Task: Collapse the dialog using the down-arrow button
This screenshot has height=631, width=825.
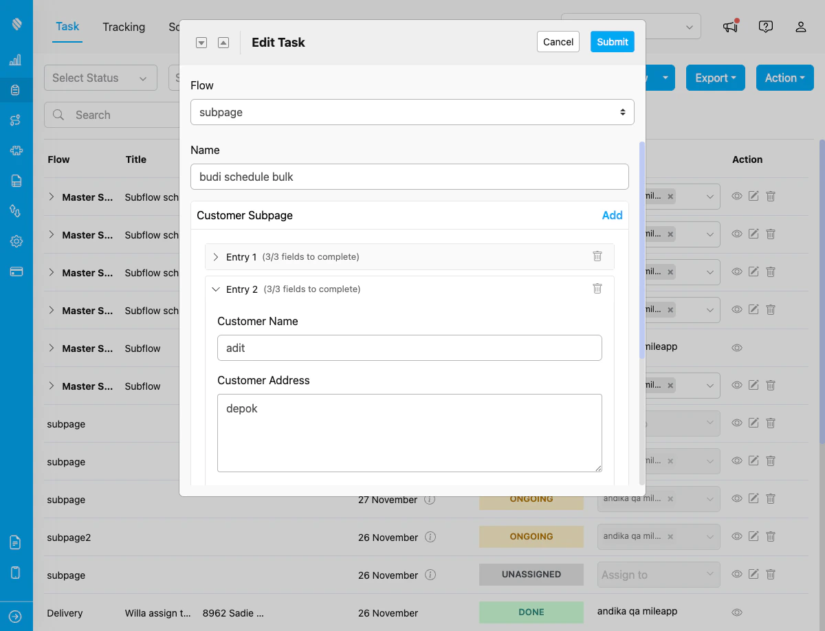Action: tap(201, 42)
